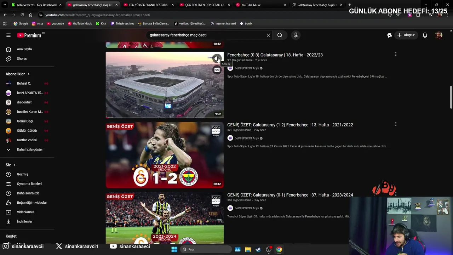Toggle captions on stadium video preview

point(217,70)
